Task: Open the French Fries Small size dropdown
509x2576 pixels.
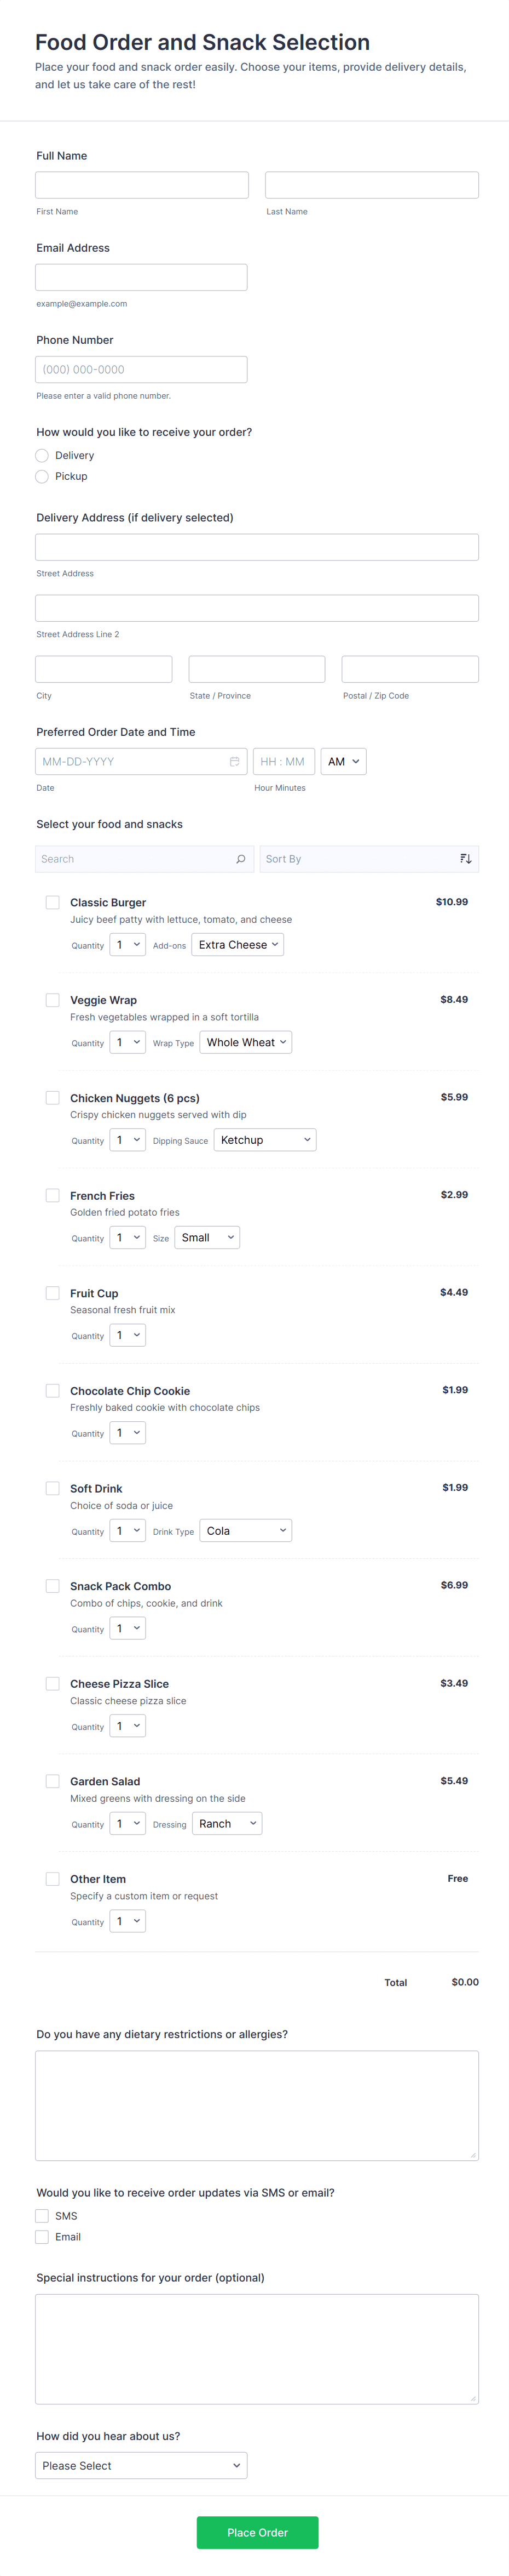Action: [x=207, y=1238]
